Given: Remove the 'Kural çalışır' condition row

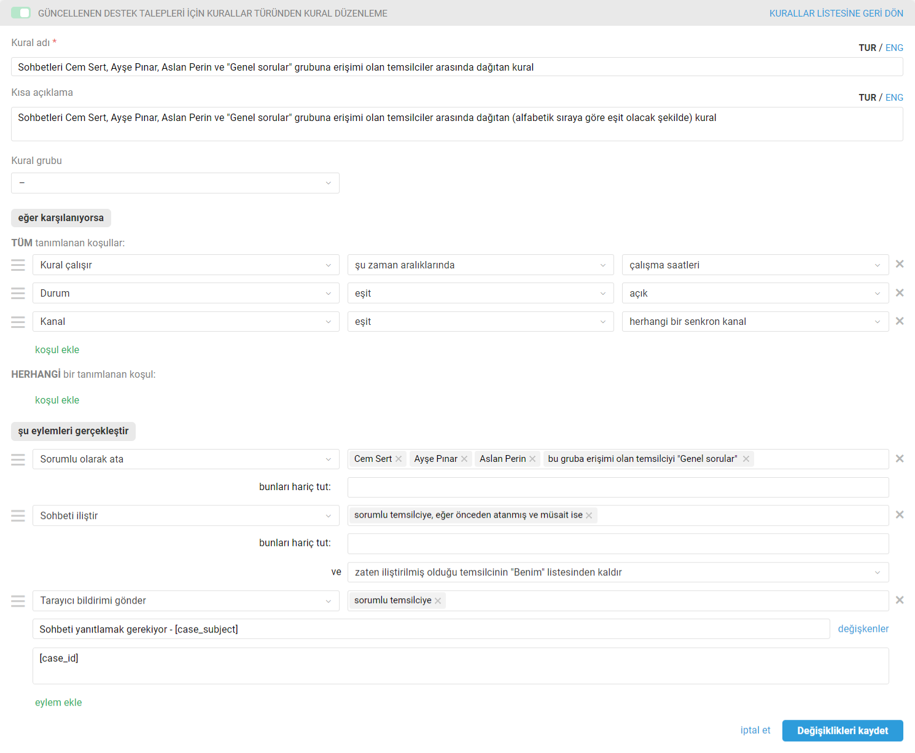Looking at the screenshot, I should click(900, 264).
